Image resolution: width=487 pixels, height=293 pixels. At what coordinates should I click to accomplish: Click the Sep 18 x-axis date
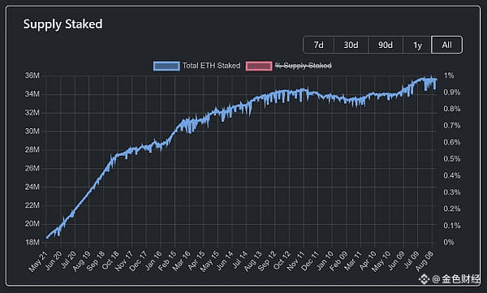[96, 261]
